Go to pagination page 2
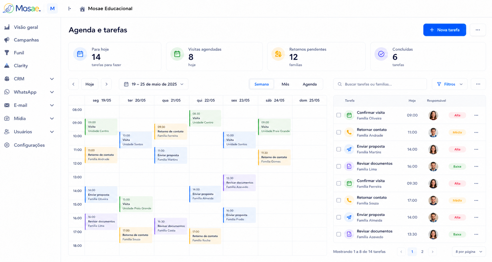The width and height of the screenshot is (492, 262). [x=422, y=252]
